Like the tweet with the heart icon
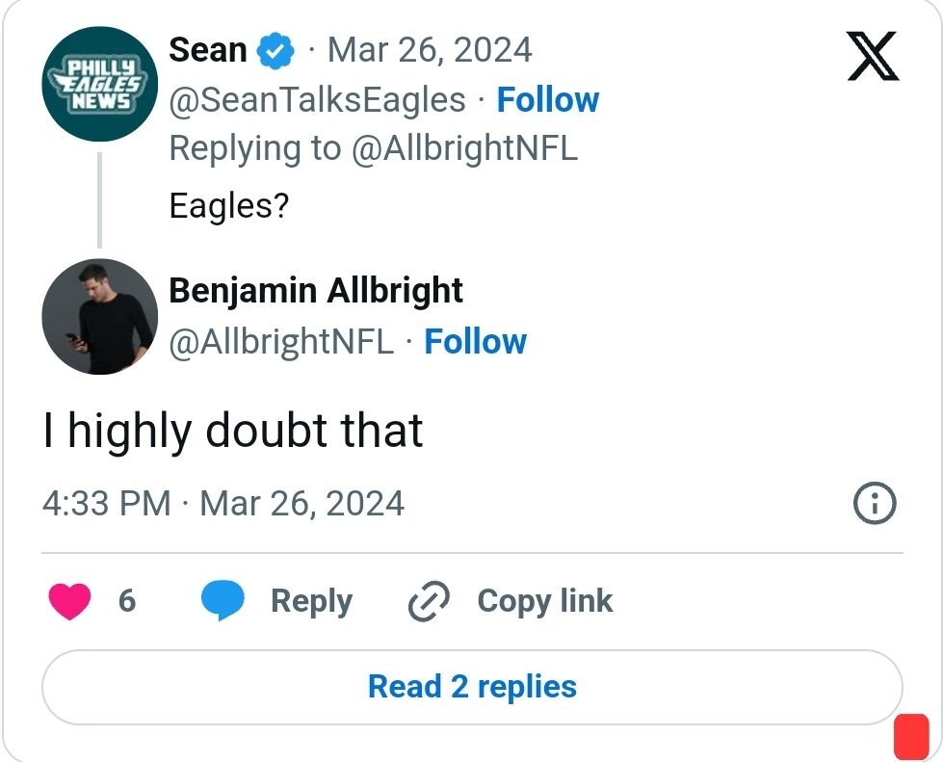943x762 pixels. pos(68,601)
